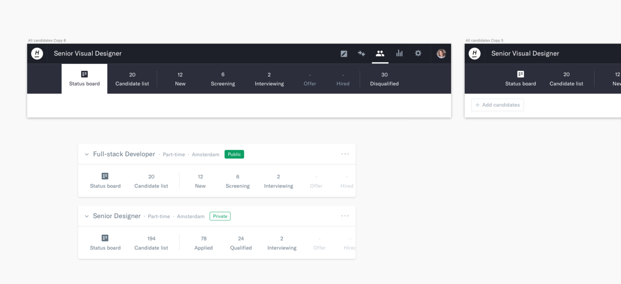Click the H logo in the first header
Screen dimensions: 621x284
point(37,53)
